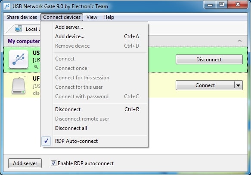Click the external hard drive icon

[19, 85]
